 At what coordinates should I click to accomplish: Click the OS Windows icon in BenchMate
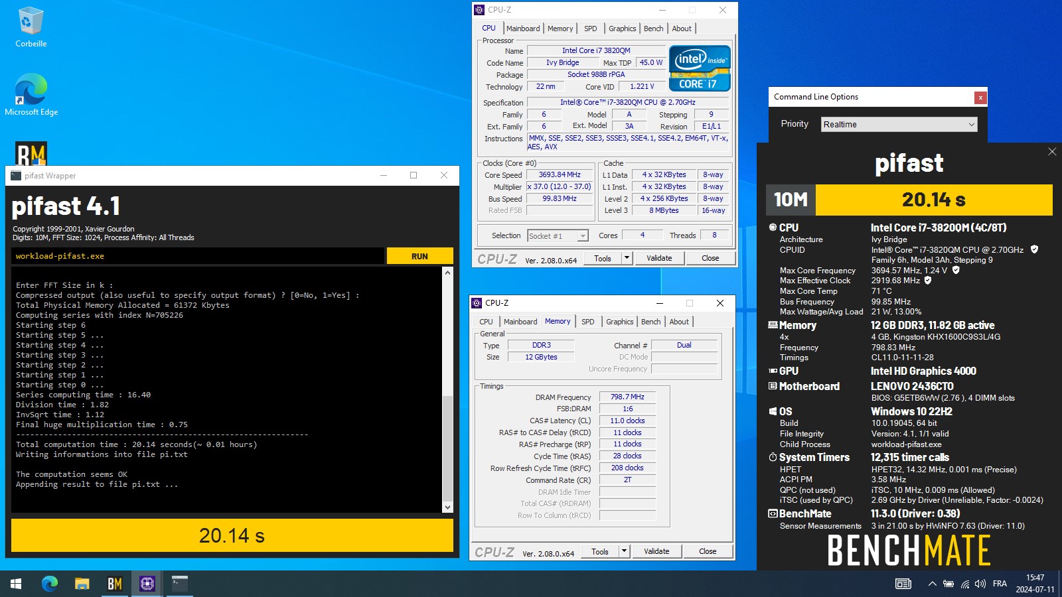773,411
